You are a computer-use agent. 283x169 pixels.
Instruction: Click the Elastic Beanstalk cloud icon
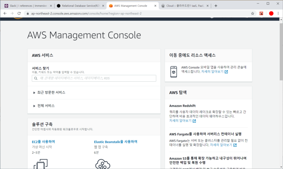coord(103,164)
